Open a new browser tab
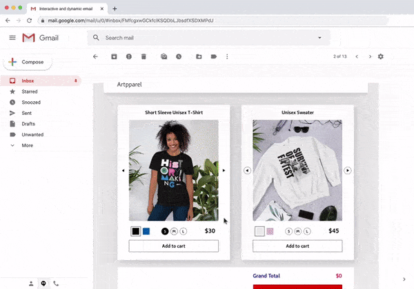Image resolution: width=414 pixels, height=289 pixels. point(115,9)
